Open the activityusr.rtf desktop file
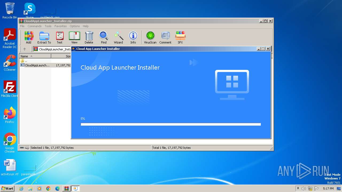The width and height of the screenshot is (342, 192). coord(10,167)
